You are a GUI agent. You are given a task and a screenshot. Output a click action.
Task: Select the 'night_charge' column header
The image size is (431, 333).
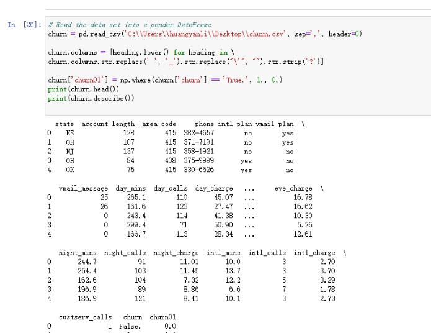[176, 253]
